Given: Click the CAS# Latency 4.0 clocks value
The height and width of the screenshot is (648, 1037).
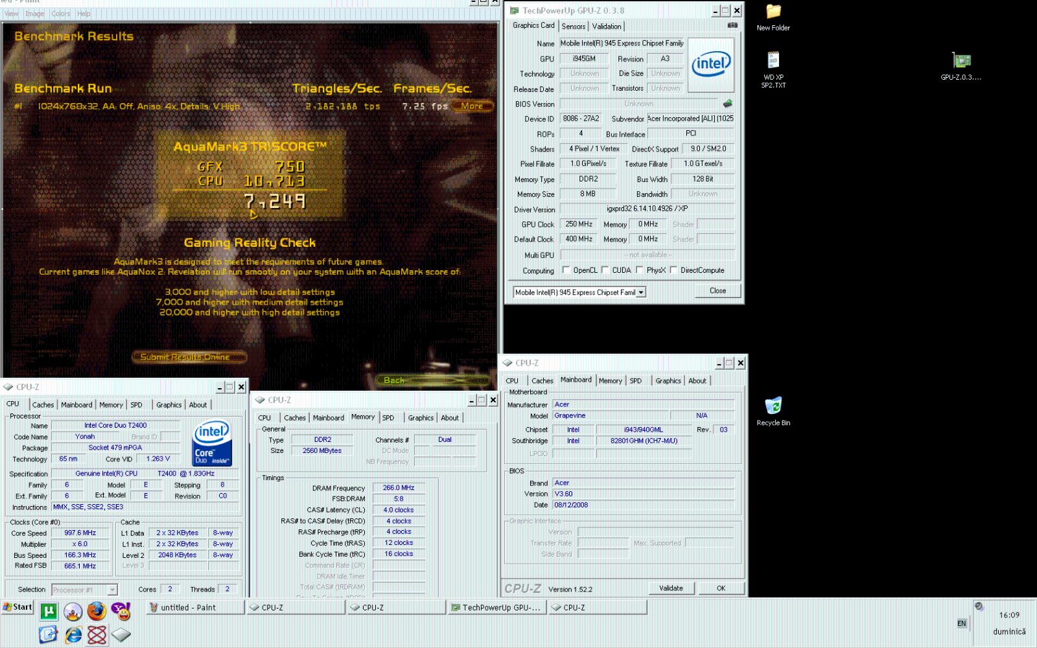Looking at the screenshot, I should (x=399, y=510).
